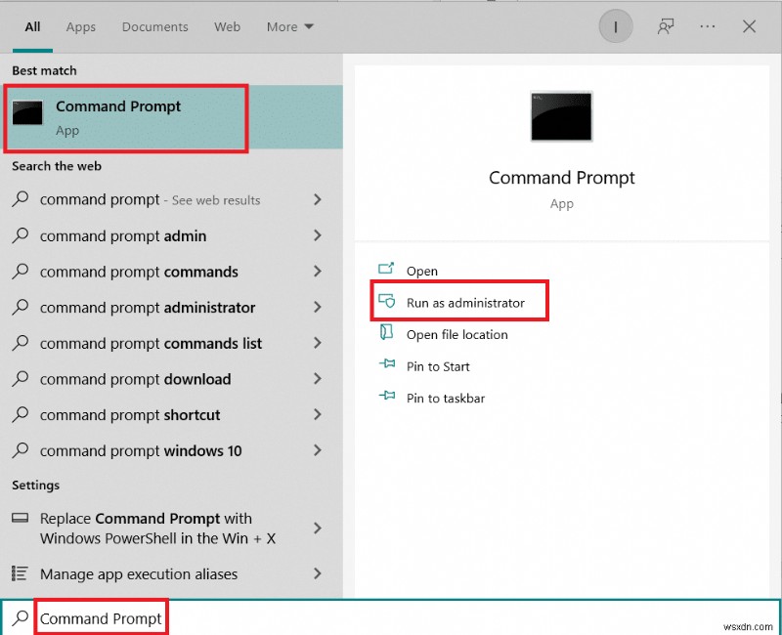Open the three-dot options menu
Viewport: 782px width, 635px height.
point(707,26)
